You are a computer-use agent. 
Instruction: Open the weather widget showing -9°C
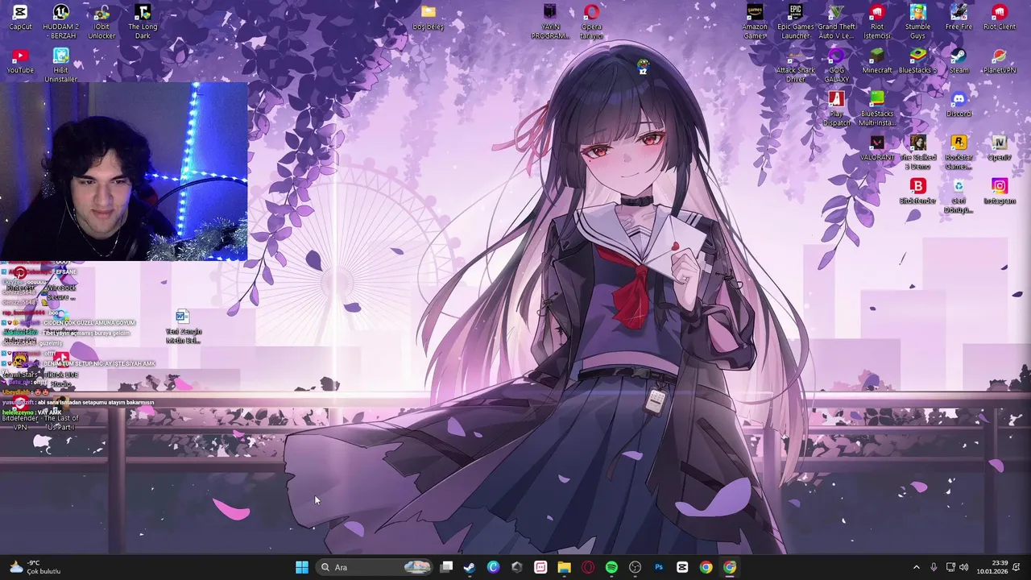coord(35,567)
